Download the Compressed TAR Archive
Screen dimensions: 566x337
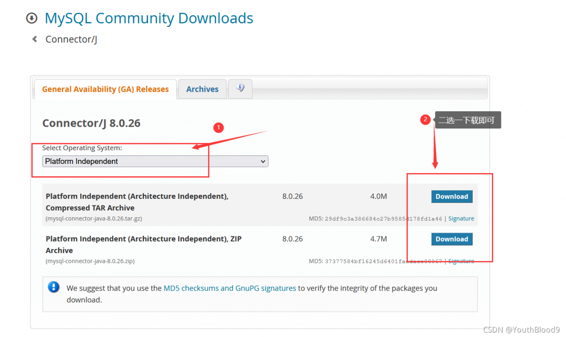[452, 197]
